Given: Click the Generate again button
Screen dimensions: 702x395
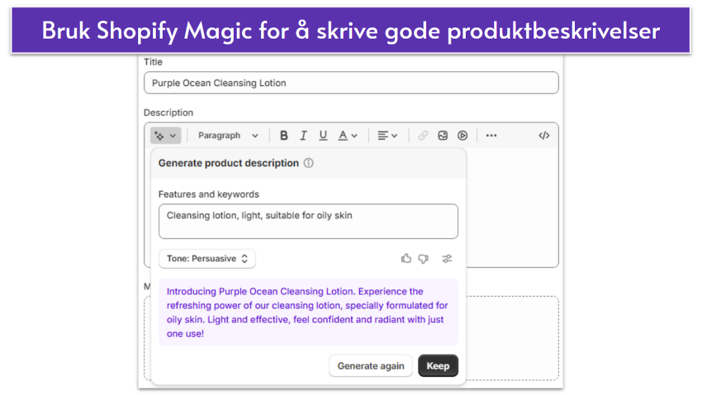Looking at the screenshot, I should point(370,366).
